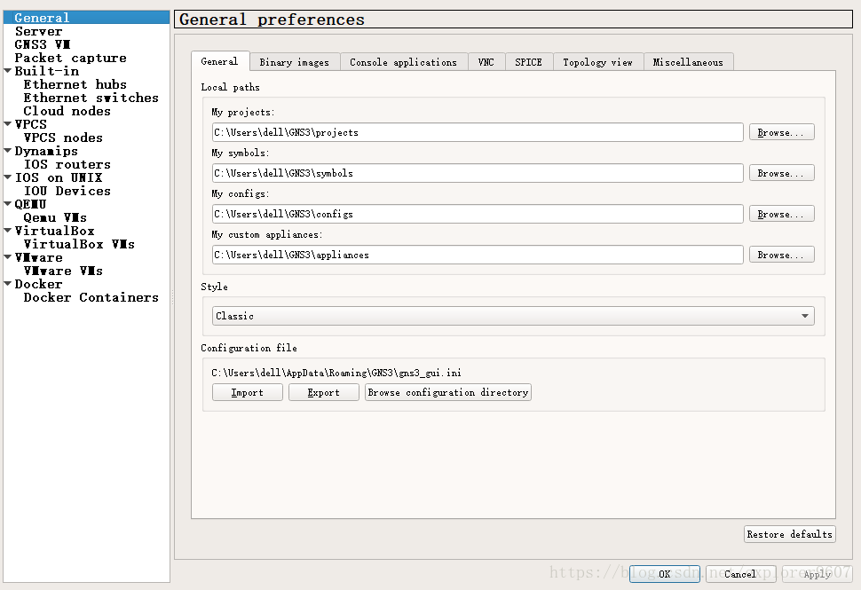Click the My configs path field

[478, 214]
